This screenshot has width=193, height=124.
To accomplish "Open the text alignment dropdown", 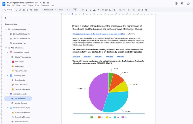I will 115,10.
